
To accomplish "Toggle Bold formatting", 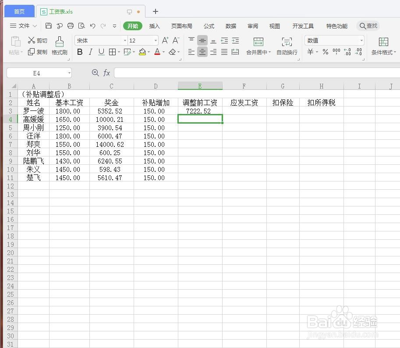I will pyautogui.click(x=80, y=52).
